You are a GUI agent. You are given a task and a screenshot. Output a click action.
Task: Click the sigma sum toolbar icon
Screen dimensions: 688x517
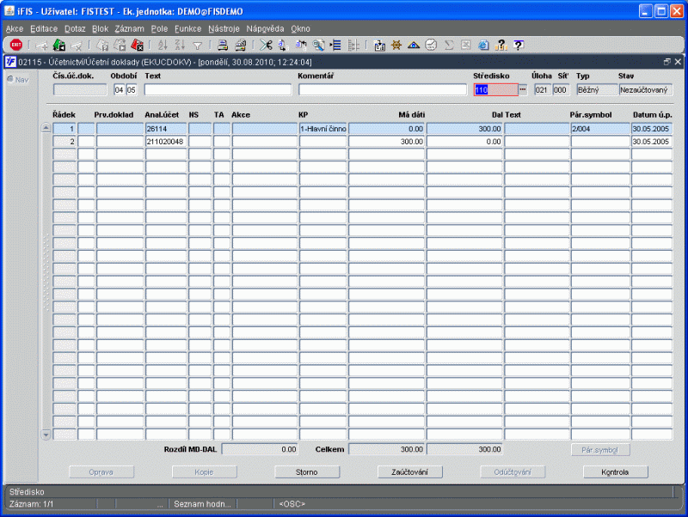coord(448,45)
